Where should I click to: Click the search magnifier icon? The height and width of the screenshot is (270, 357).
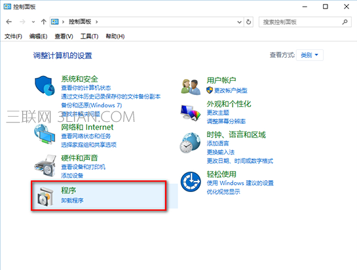tap(345, 22)
